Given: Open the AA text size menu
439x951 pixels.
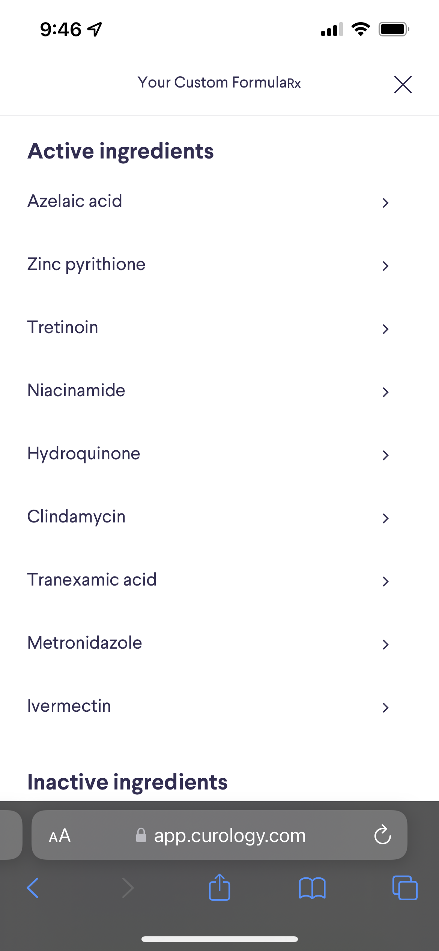Looking at the screenshot, I should [x=60, y=836].
